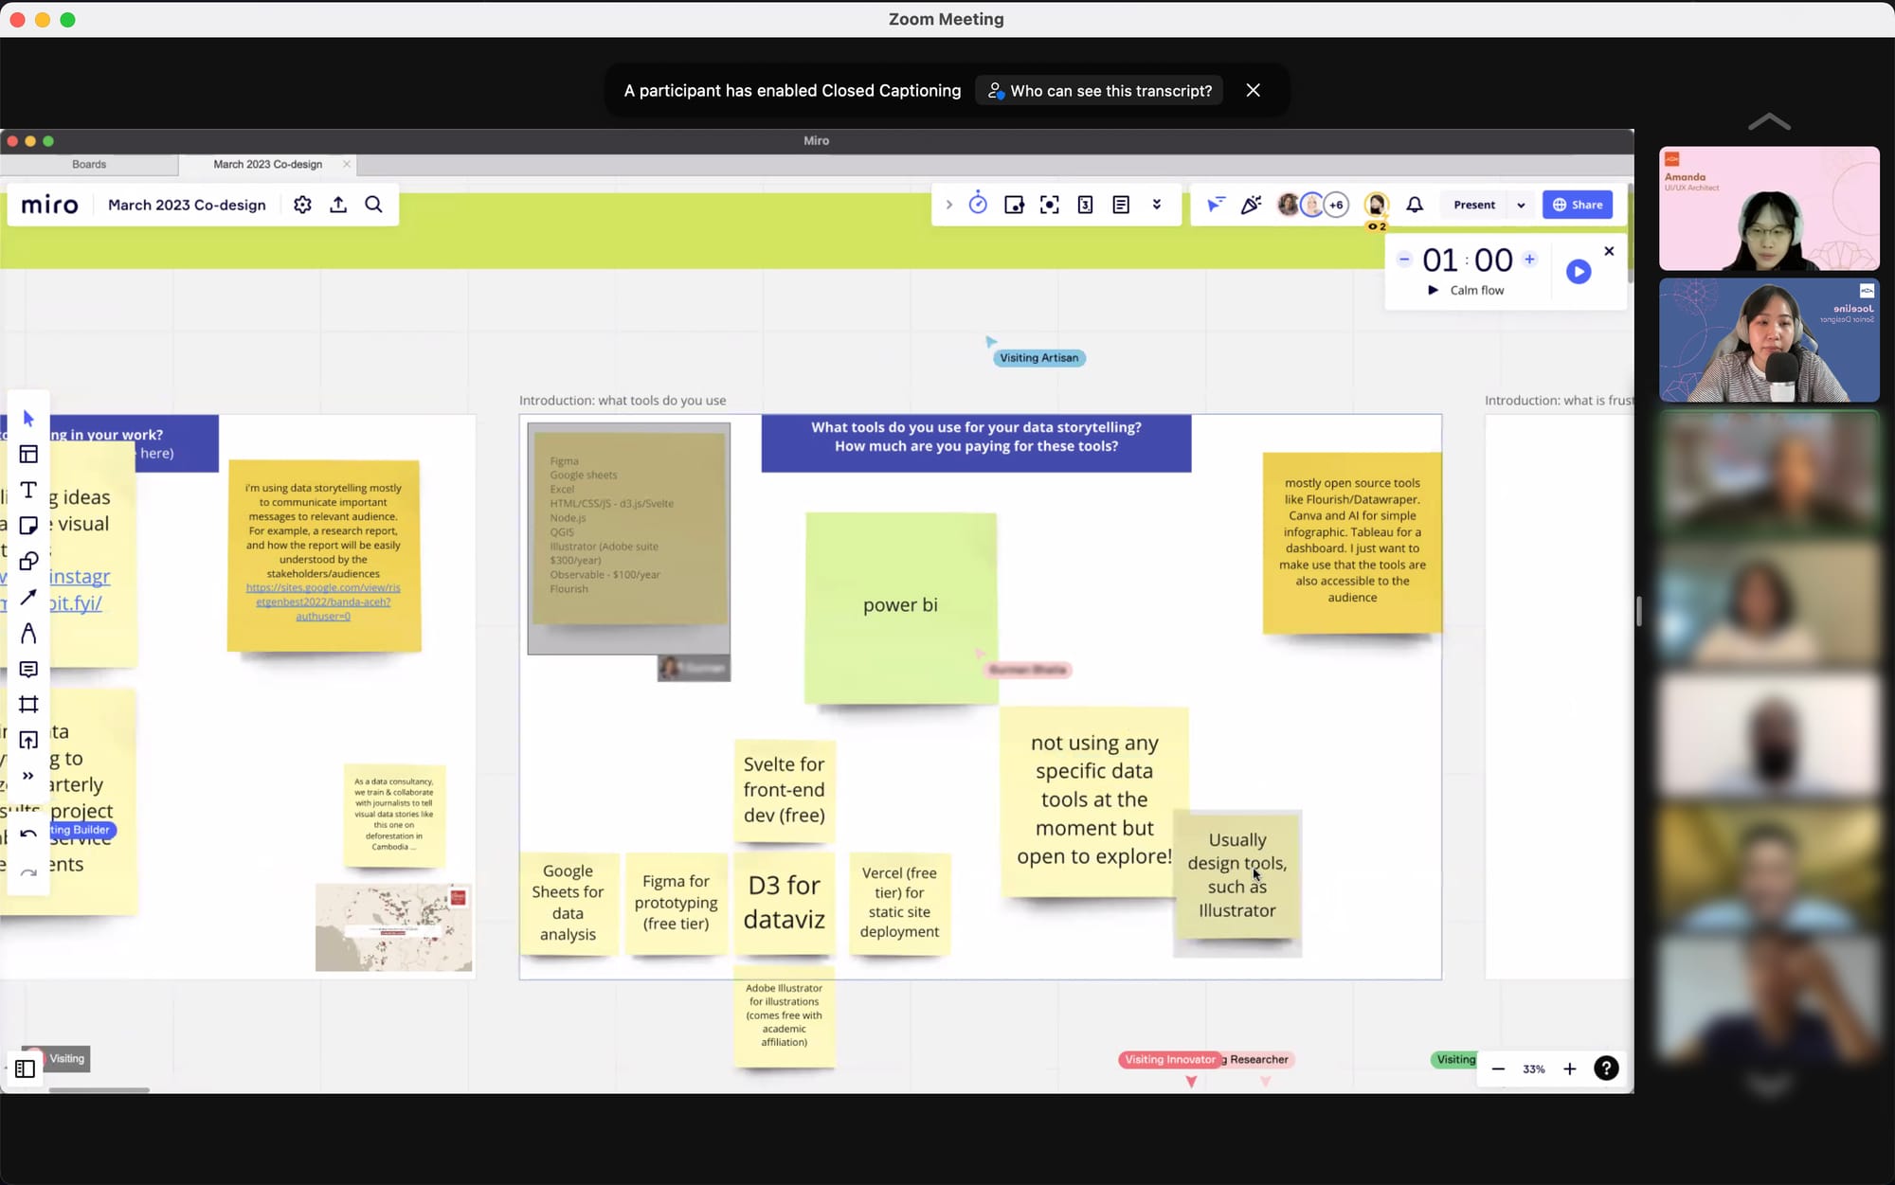The height and width of the screenshot is (1185, 1895).
Task: Expand more apps double chevron in toolbar
Action: (1157, 205)
